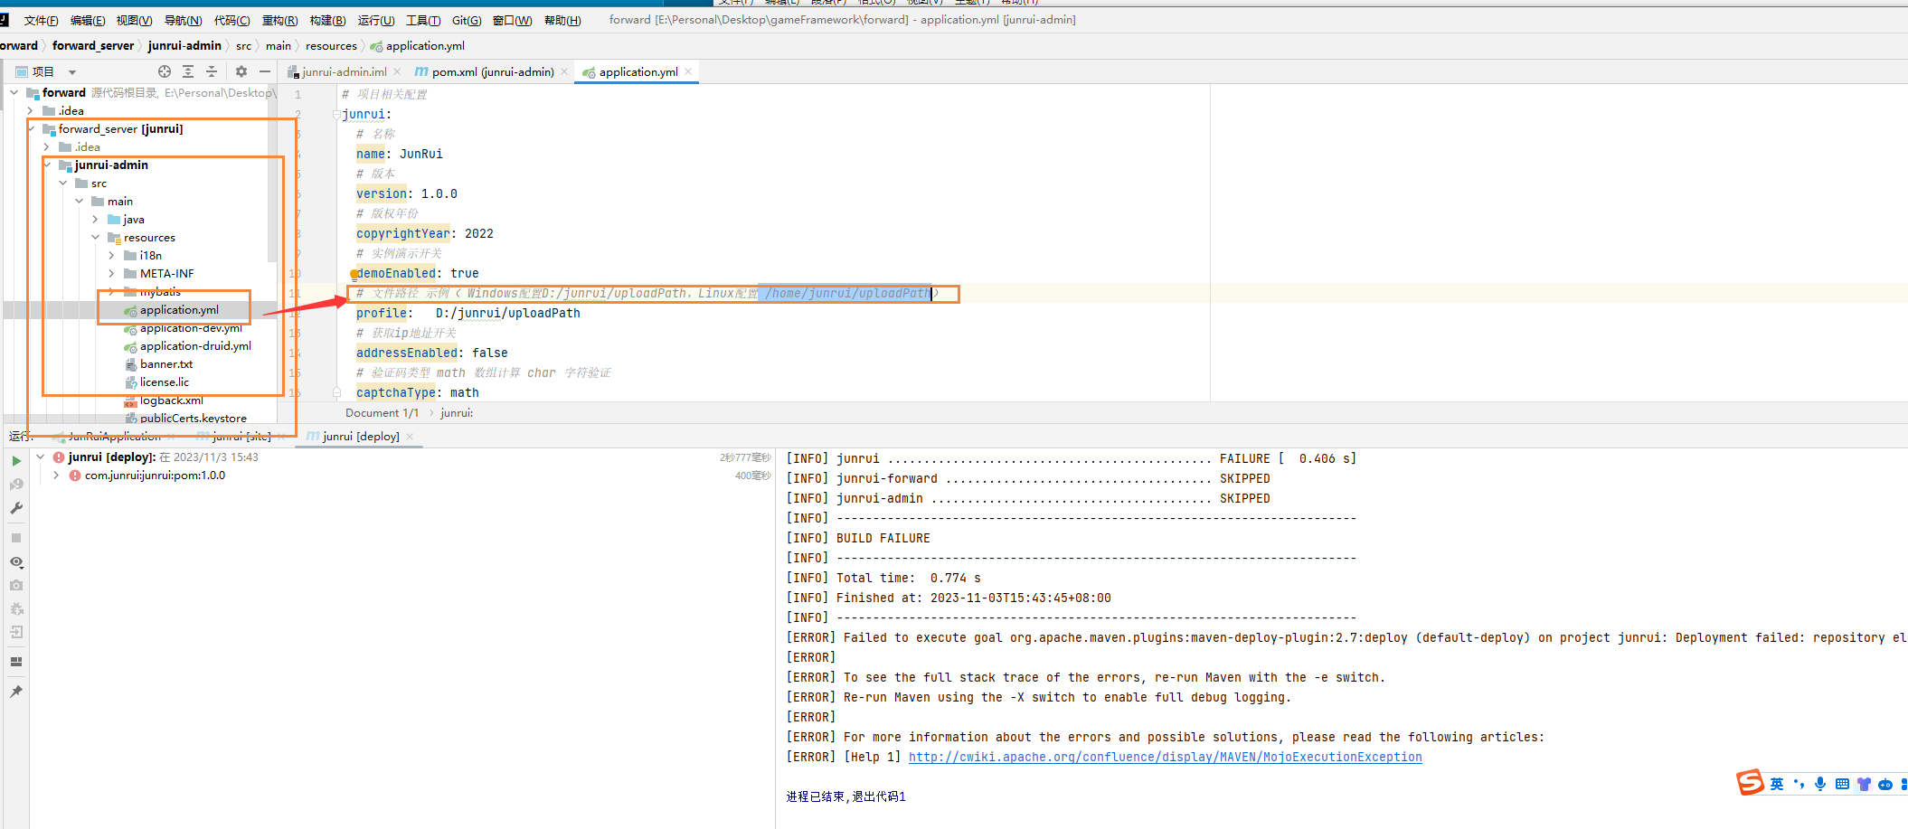Expand the java folder

[x=96, y=219]
